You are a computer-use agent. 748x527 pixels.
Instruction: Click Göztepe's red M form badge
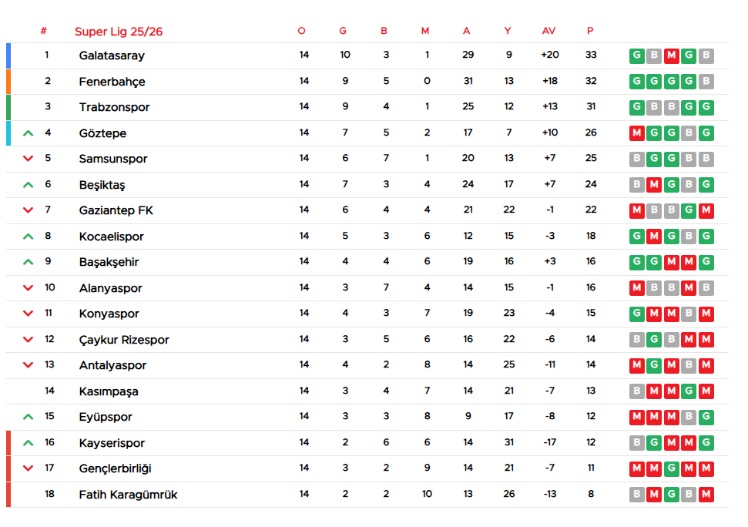click(x=636, y=133)
